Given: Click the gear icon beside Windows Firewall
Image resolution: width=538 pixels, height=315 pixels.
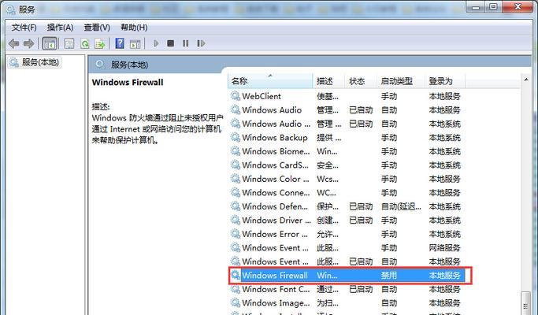Looking at the screenshot, I should coord(236,275).
